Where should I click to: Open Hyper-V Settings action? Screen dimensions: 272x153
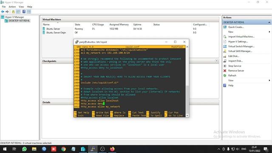click(x=238, y=42)
